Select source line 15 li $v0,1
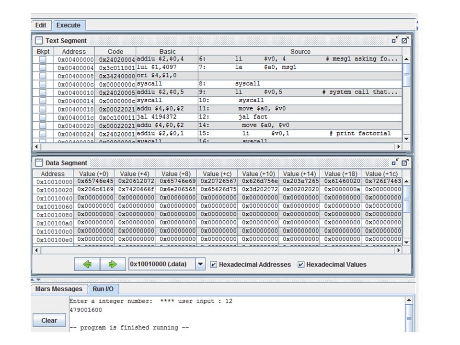Image resolution: width=460 pixels, height=345 pixels. [300, 134]
